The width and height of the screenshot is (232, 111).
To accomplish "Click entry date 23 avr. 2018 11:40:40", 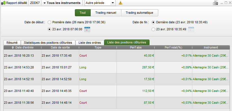I will pos(19,91).
